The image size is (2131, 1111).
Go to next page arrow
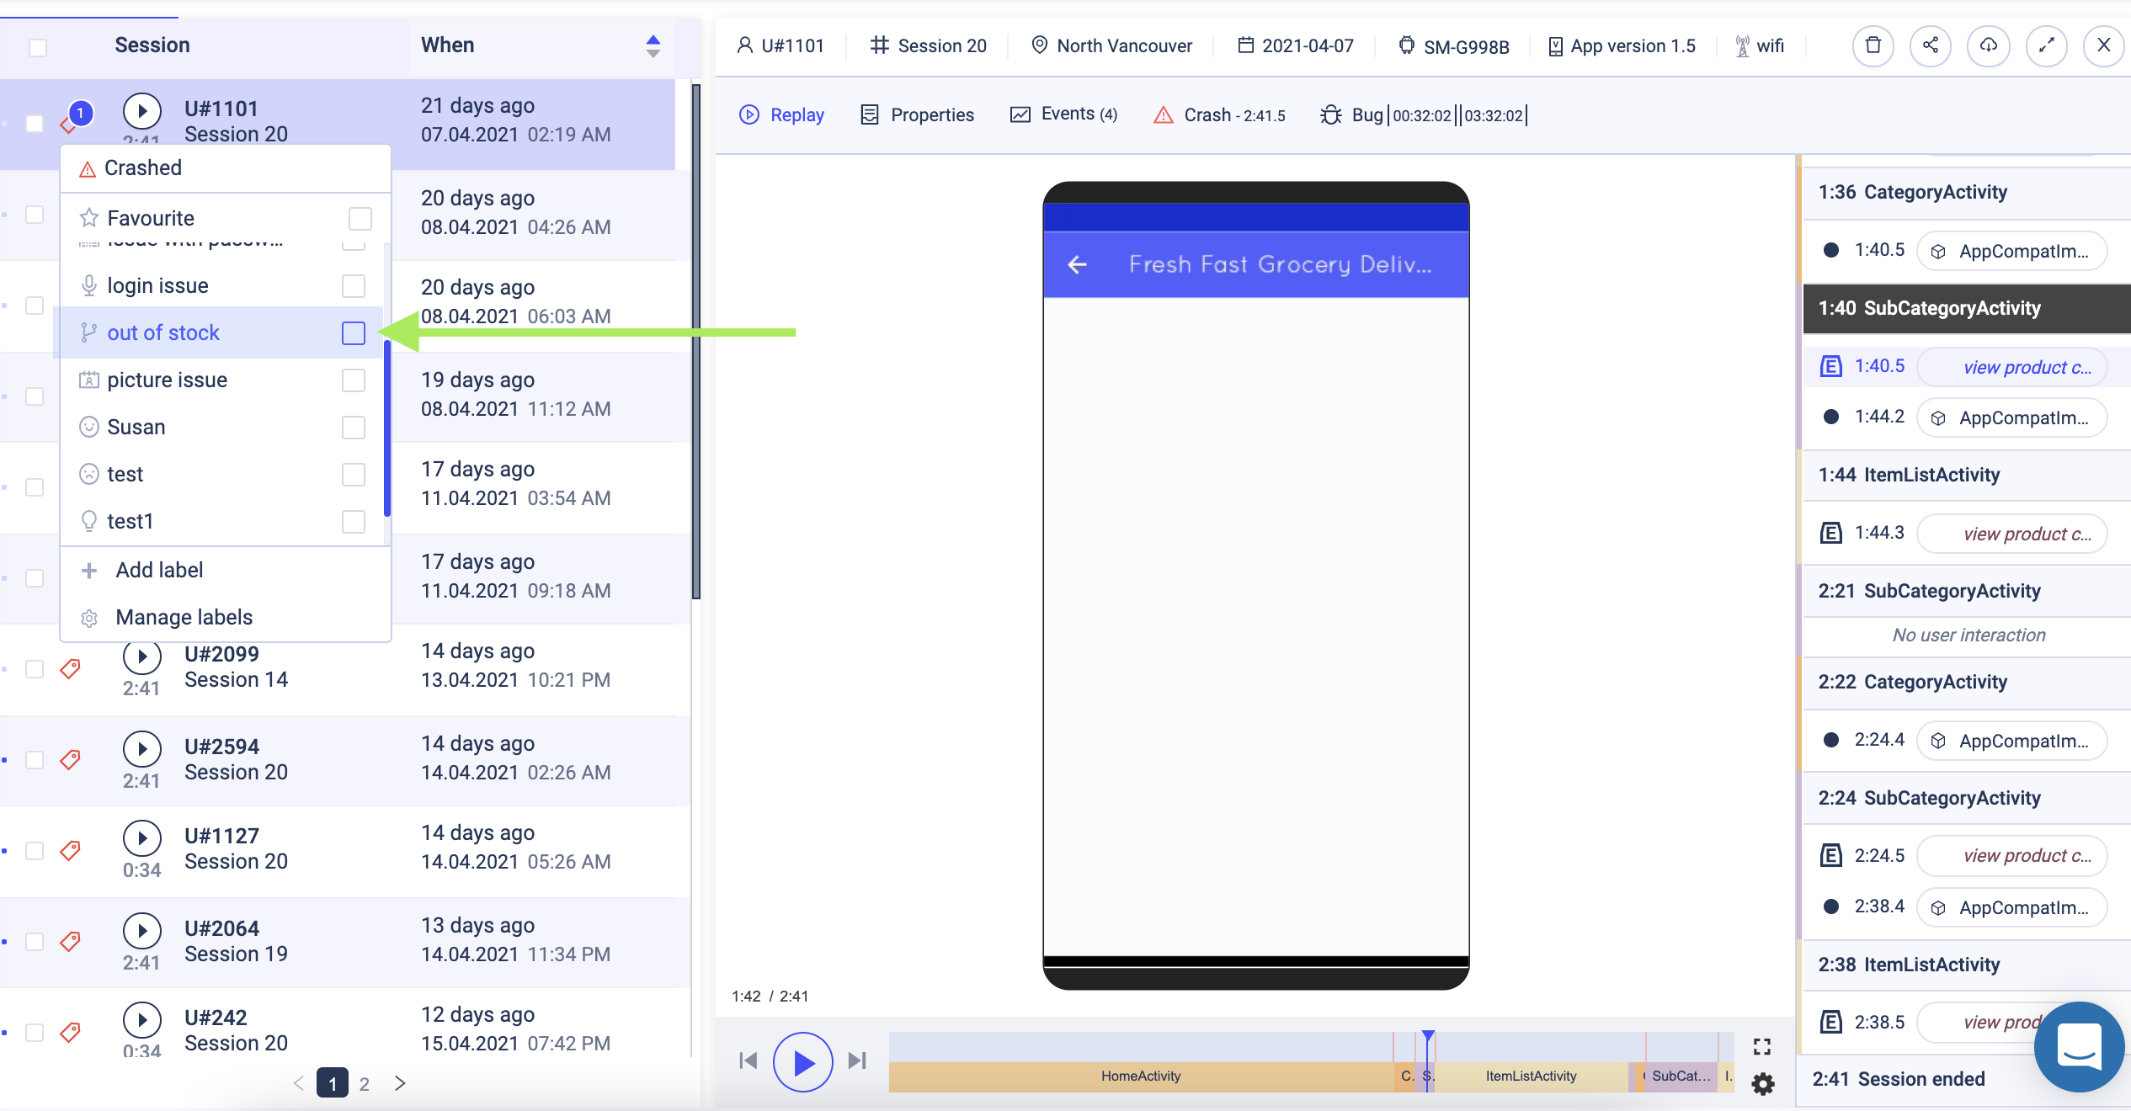coord(400,1083)
